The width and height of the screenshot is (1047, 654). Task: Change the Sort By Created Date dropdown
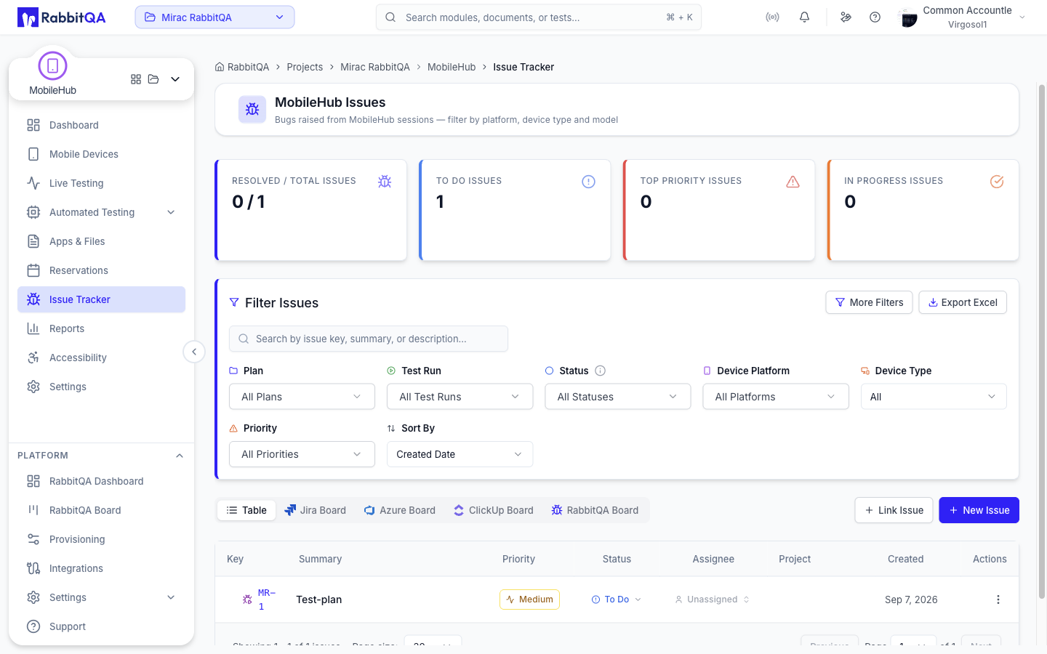point(460,454)
